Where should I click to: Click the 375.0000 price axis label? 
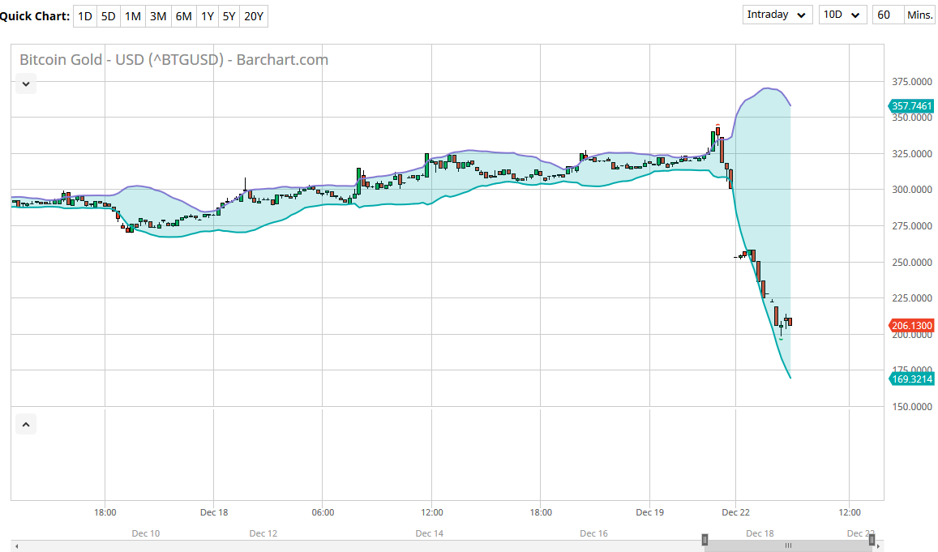(912, 82)
